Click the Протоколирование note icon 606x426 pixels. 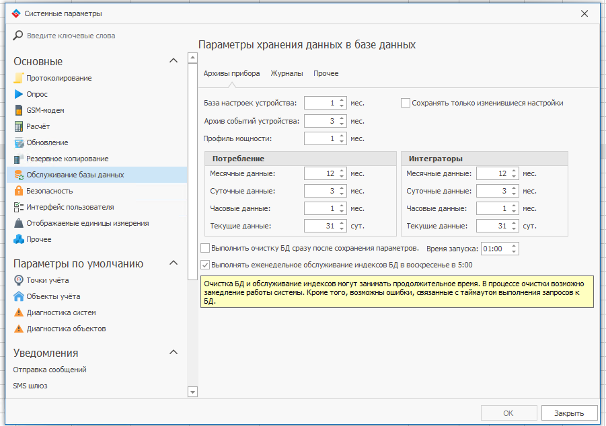19,78
